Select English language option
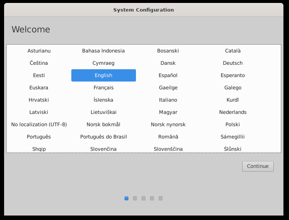The image size is (289, 220). (x=103, y=75)
